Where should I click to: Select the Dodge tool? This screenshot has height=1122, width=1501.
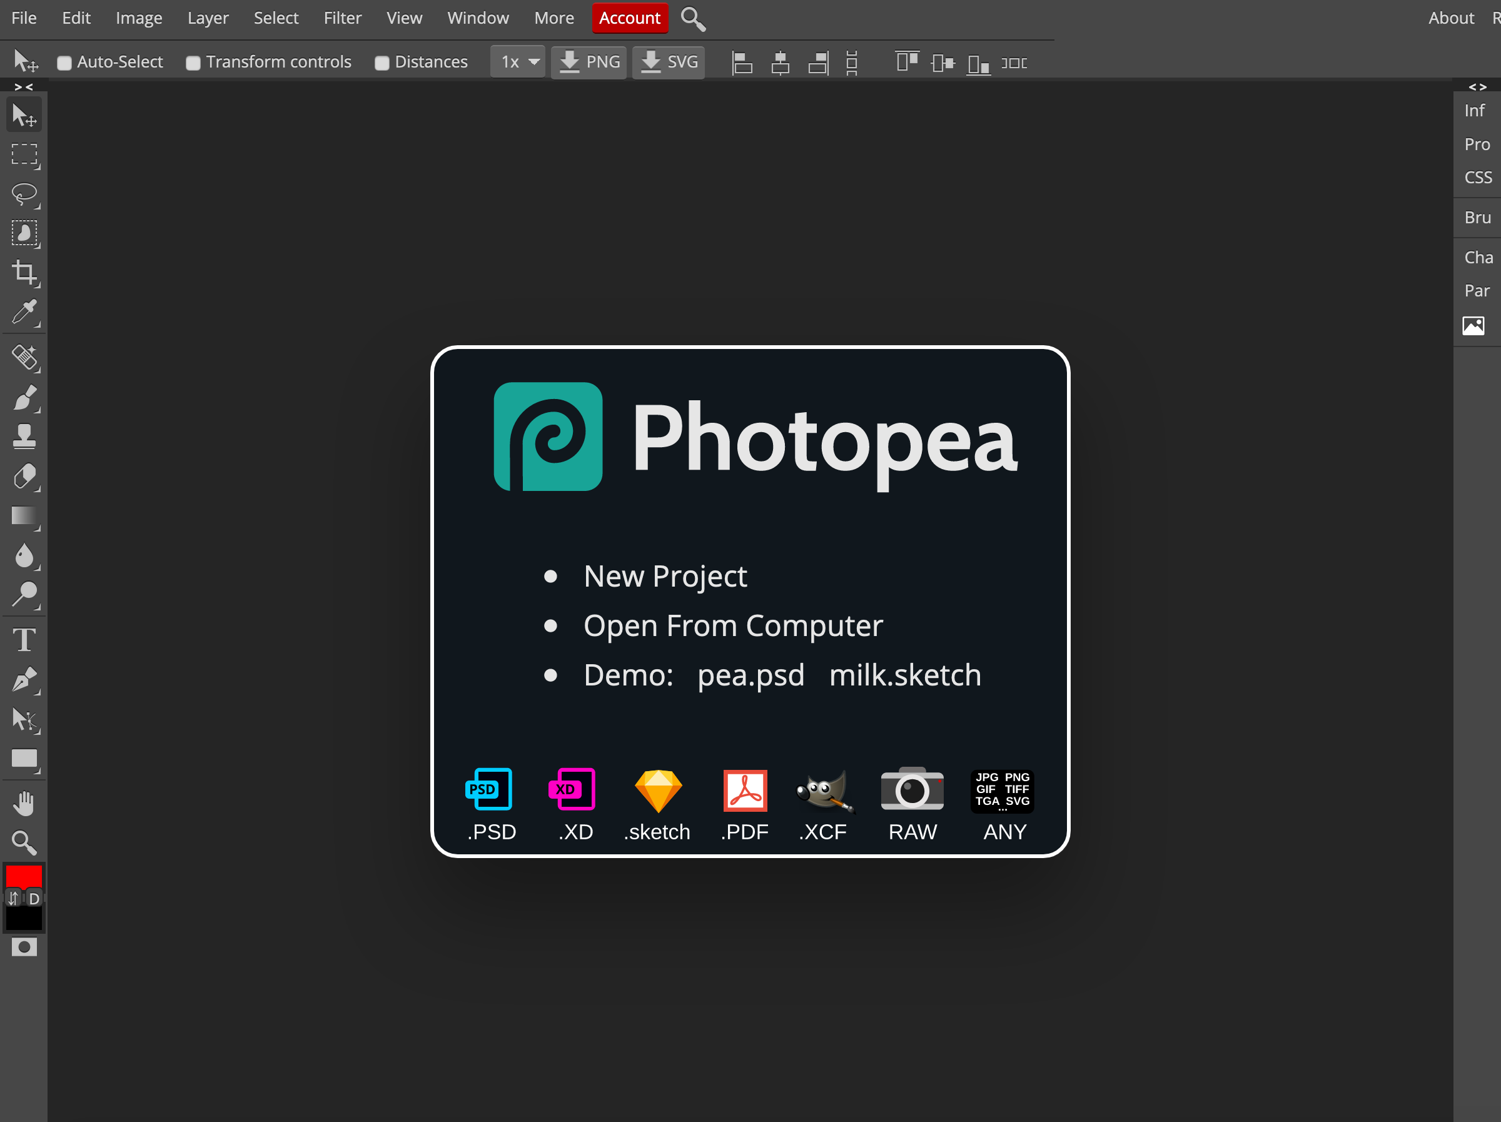[24, 595]
